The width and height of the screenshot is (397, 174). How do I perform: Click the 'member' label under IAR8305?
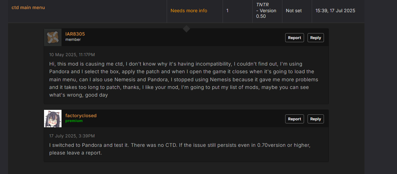[73, 39]
